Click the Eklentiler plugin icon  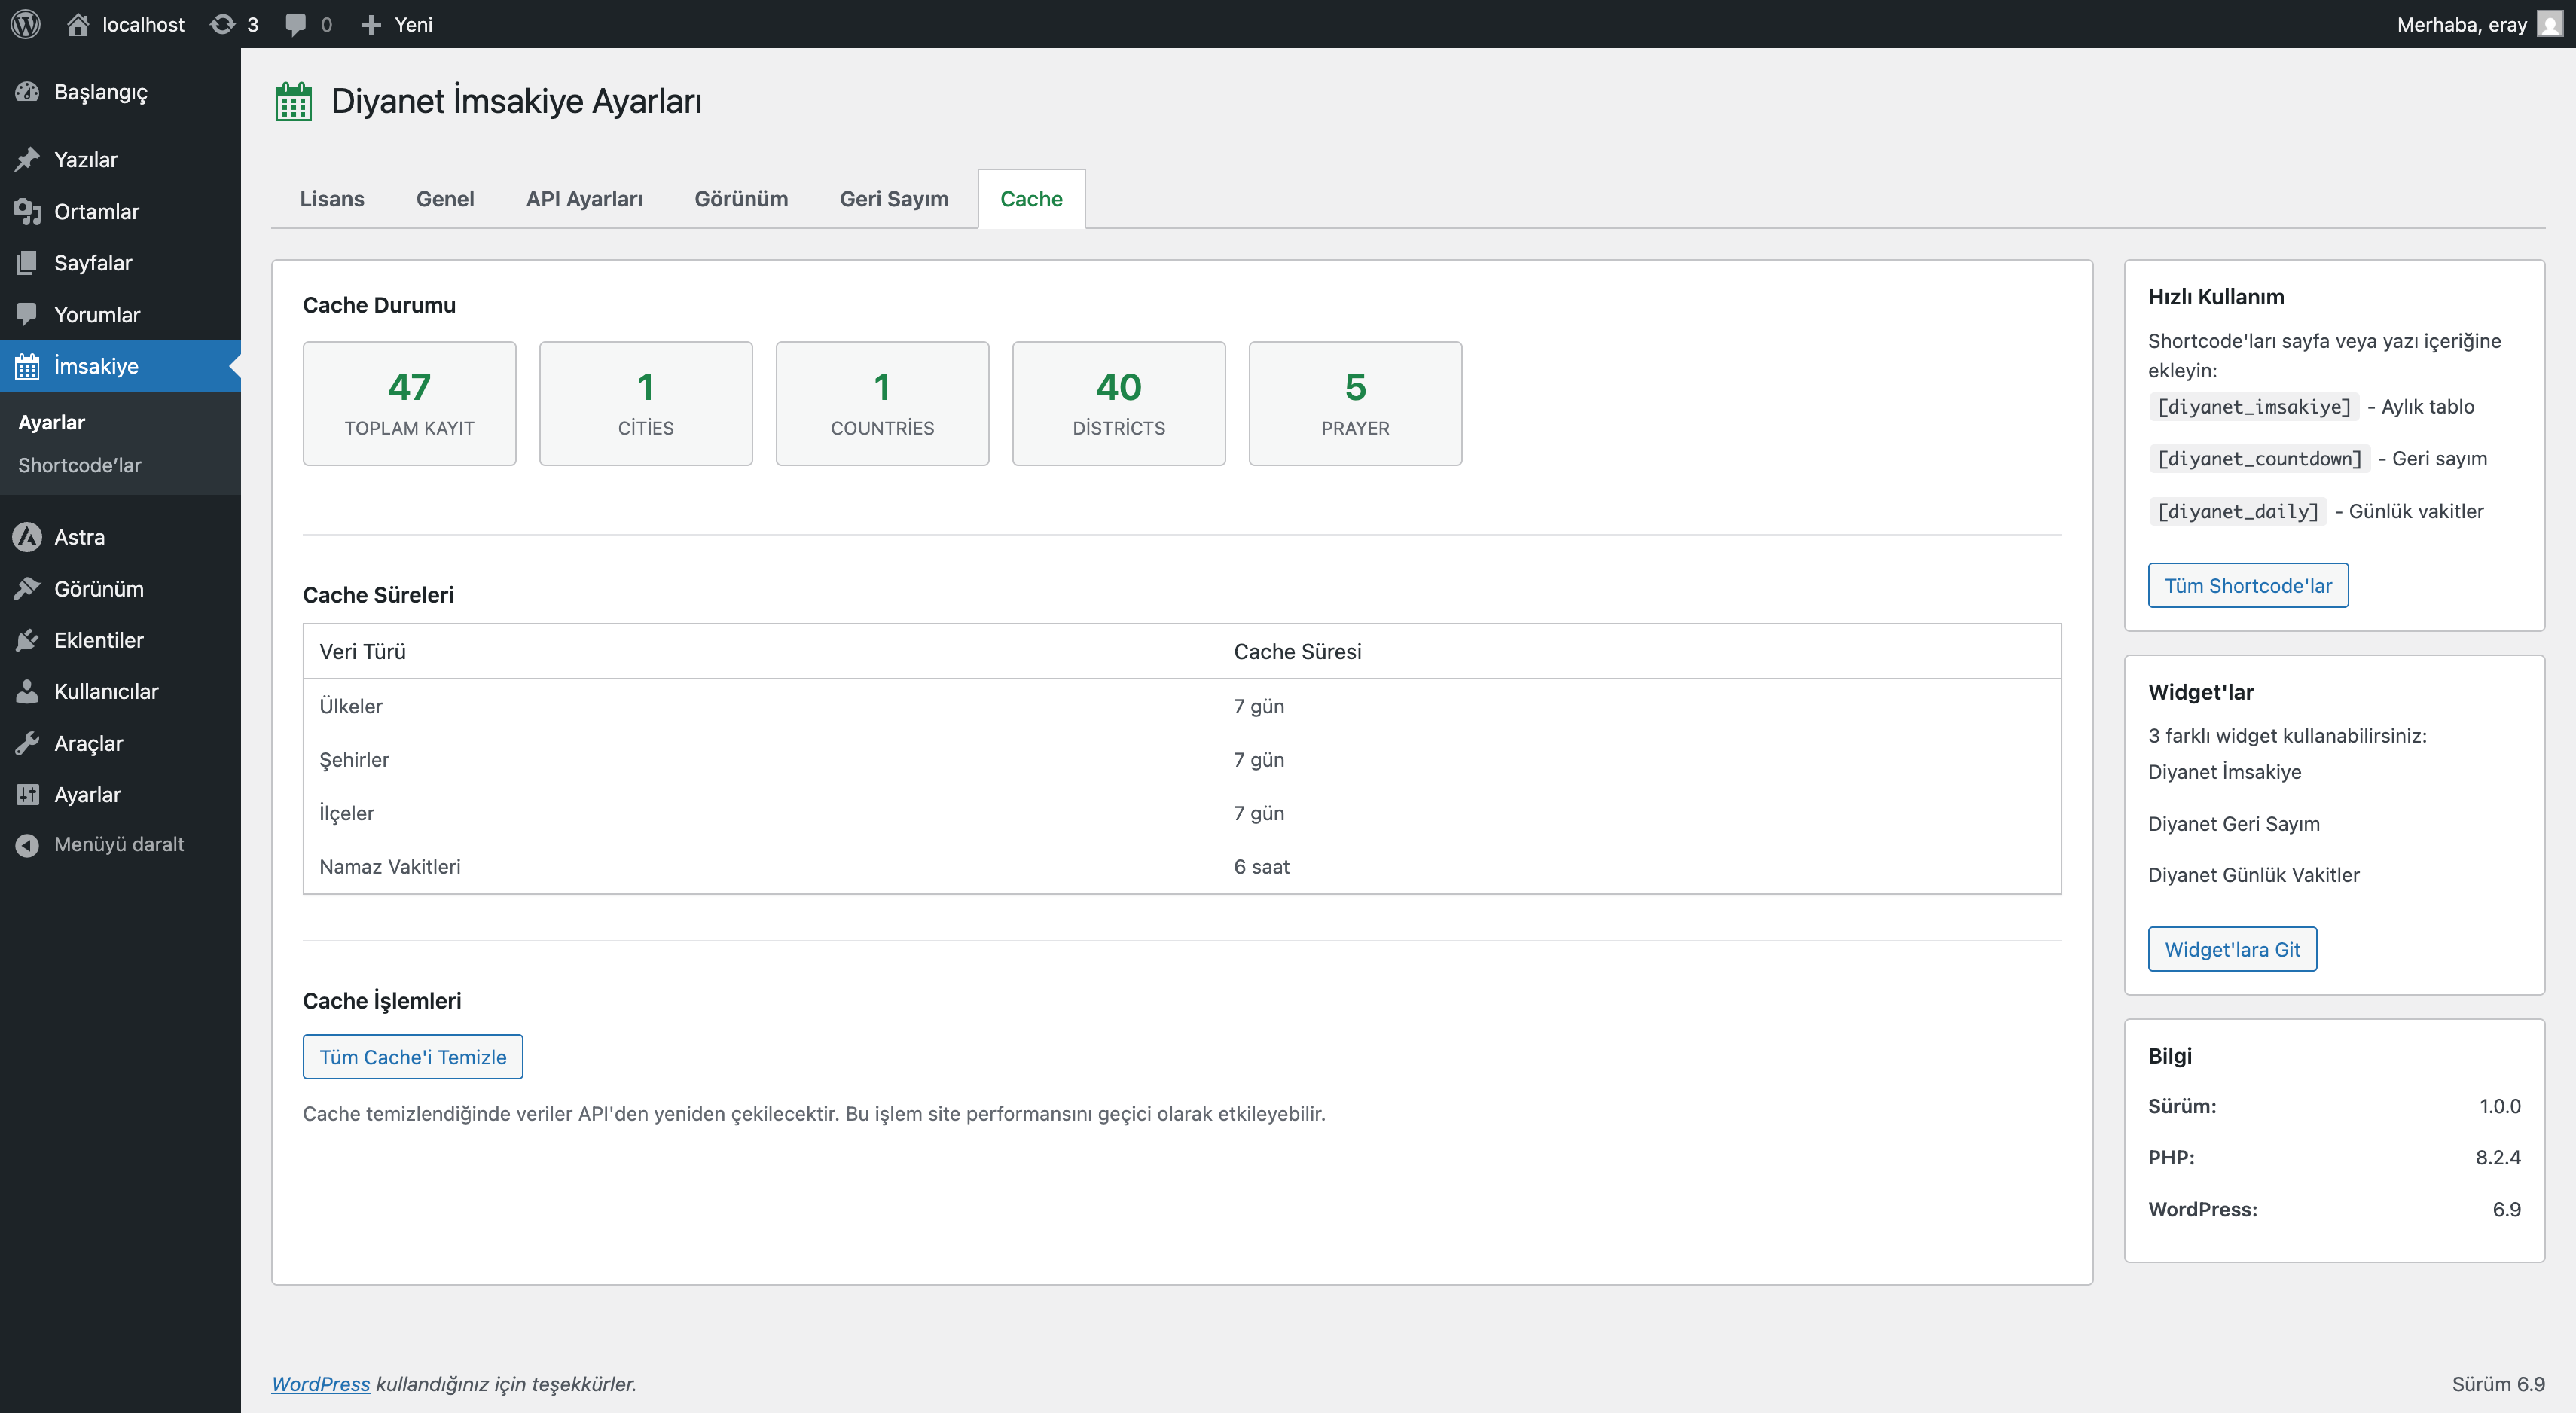click(x=27, y=640)
